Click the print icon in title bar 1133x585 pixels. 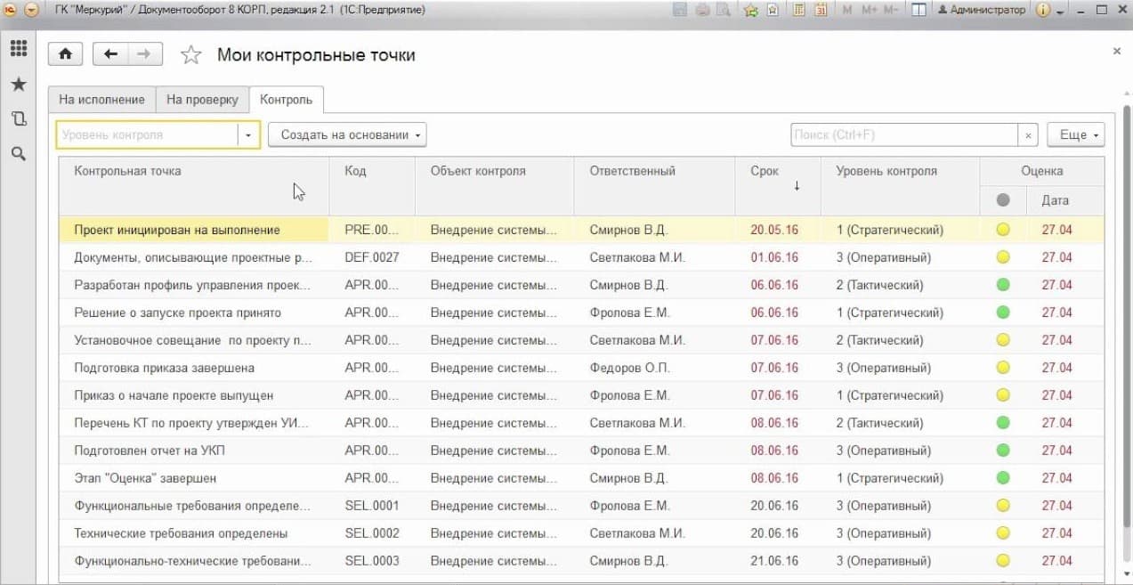click(x=702, y=10)
